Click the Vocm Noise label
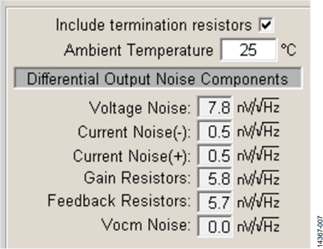 coord(146,224)
